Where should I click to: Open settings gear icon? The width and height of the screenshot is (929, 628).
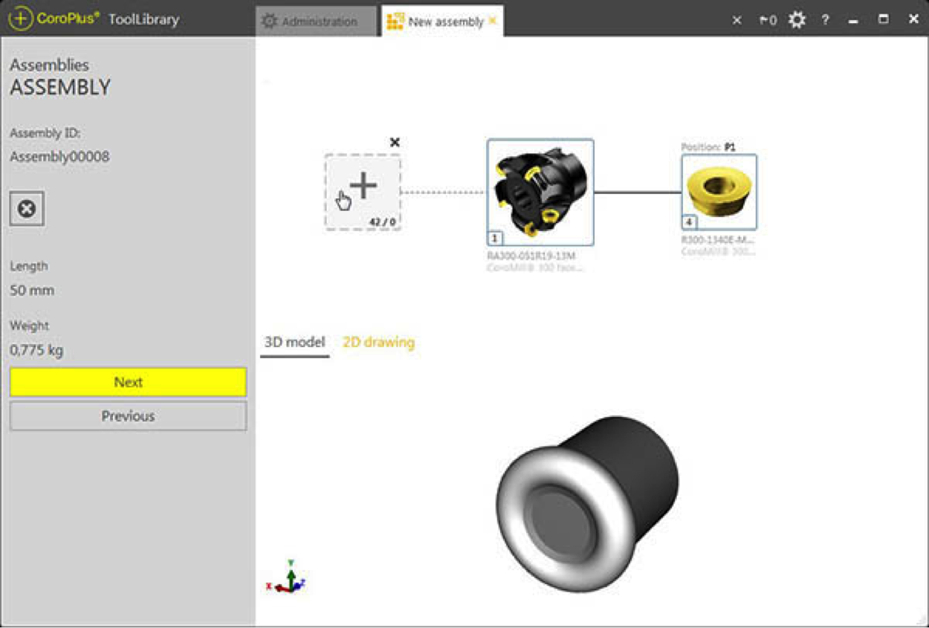pos(797,20)
